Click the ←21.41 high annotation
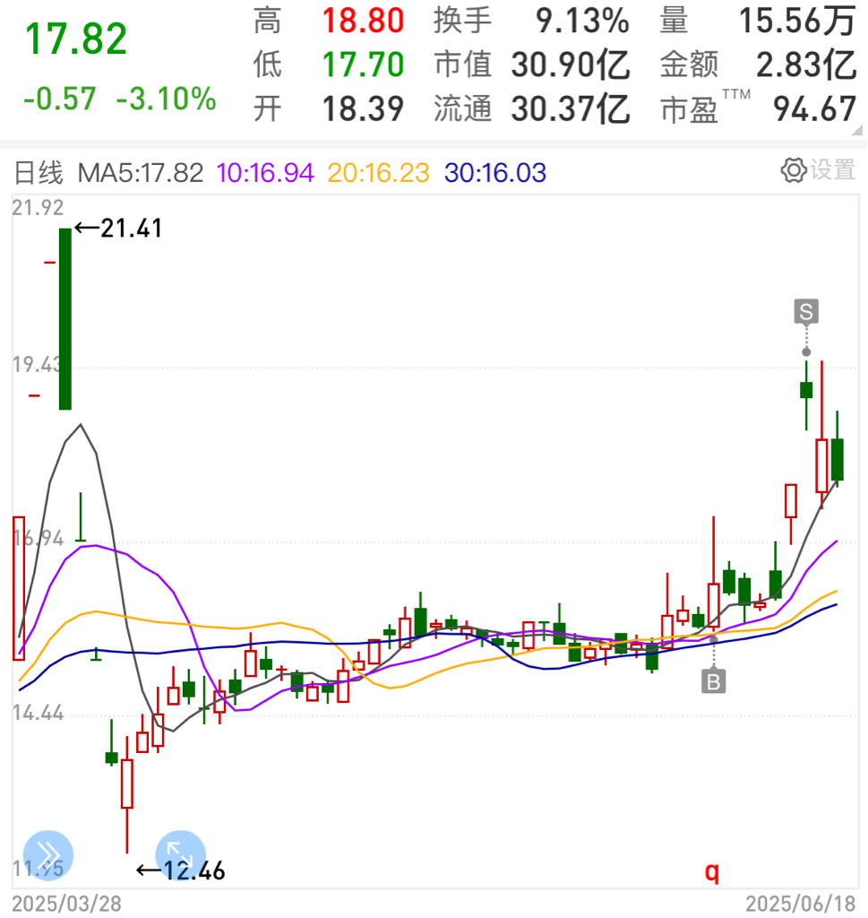The height and width of the screenshot is (918, 868). click(x=117, y=228)
